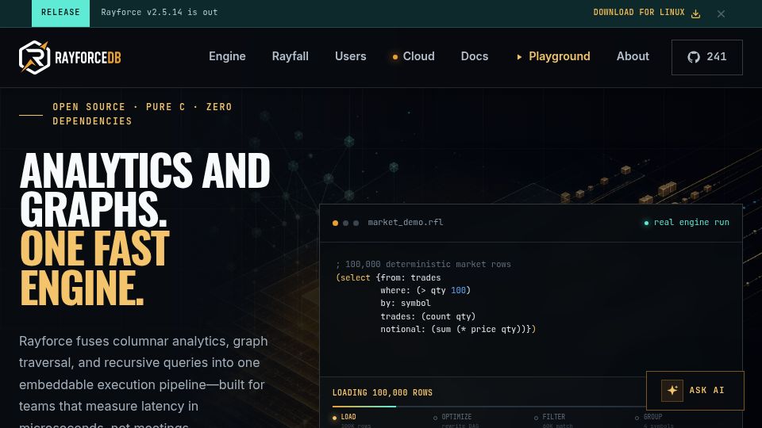Open the Ask AI assistant button
Viewport: 762px width, 428px height.
point(695,391)
